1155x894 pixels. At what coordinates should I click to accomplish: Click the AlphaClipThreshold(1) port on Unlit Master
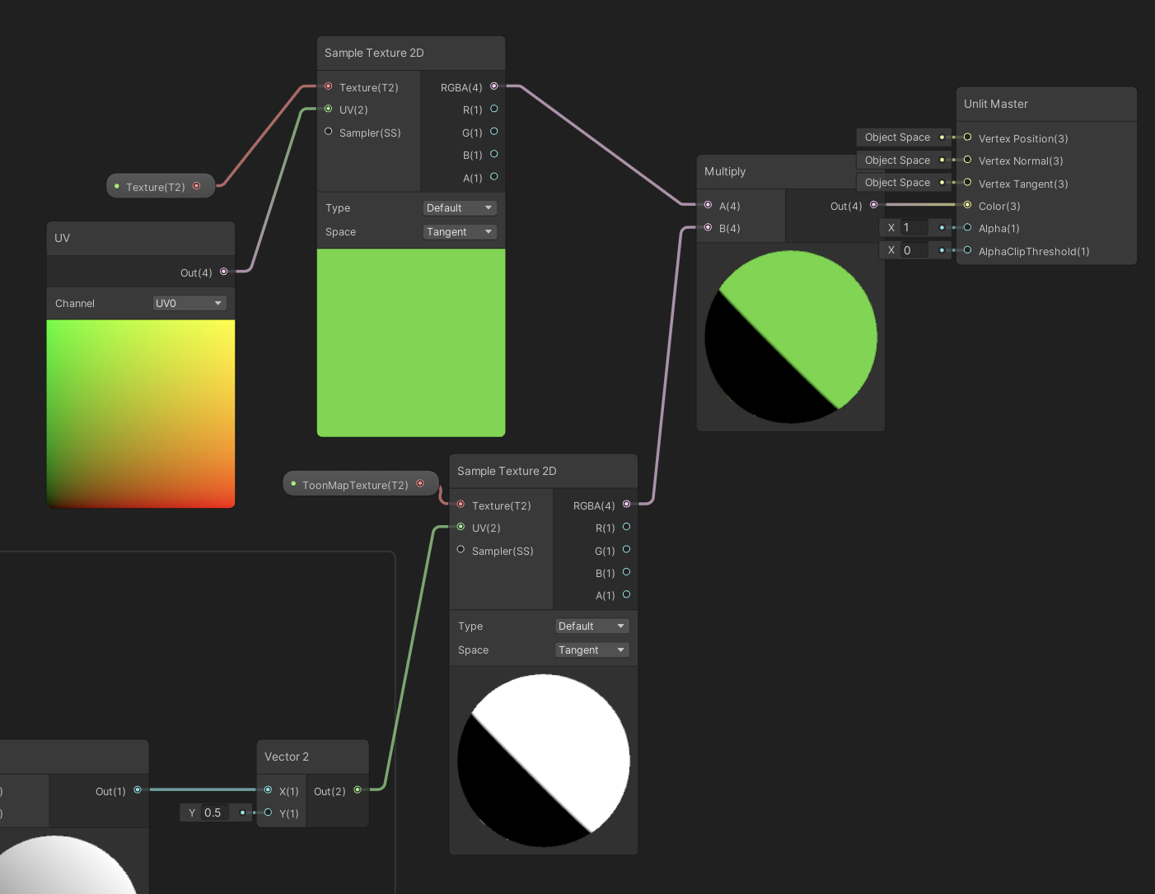tap(967, 250)
